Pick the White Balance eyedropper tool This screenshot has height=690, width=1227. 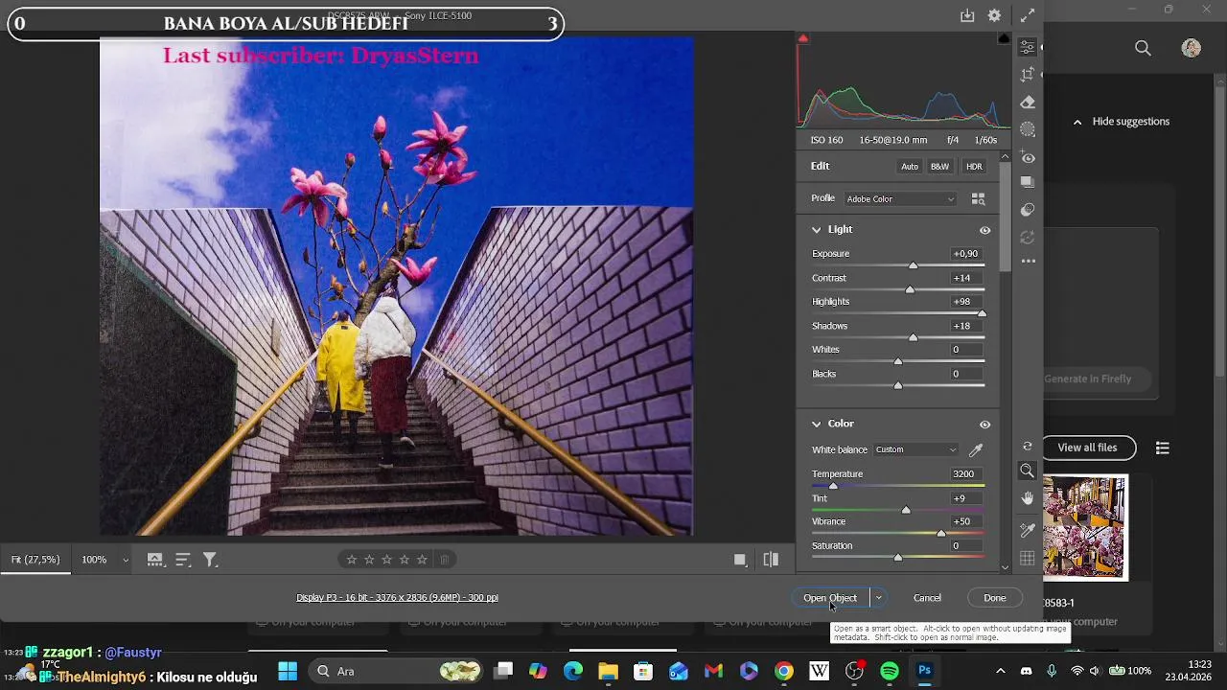[x=976, y=449]
